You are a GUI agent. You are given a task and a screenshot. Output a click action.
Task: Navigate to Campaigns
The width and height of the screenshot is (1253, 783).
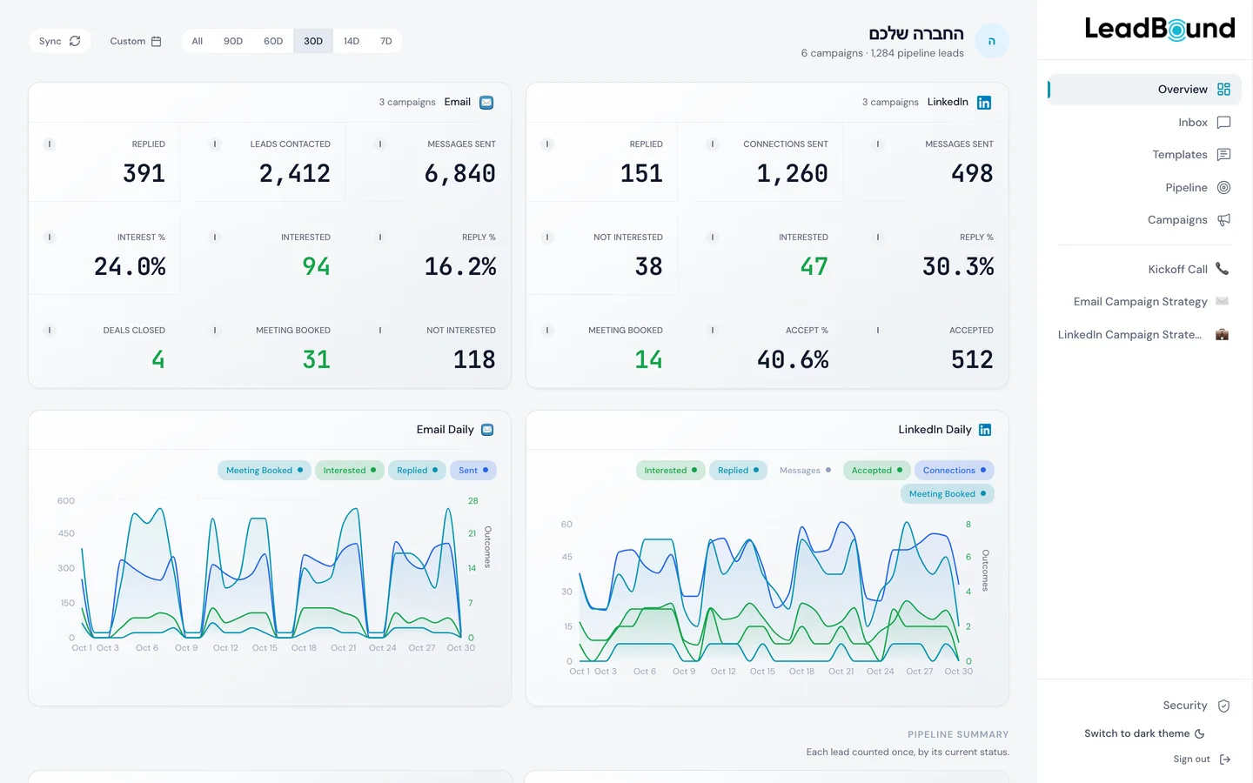point(1144,220)
